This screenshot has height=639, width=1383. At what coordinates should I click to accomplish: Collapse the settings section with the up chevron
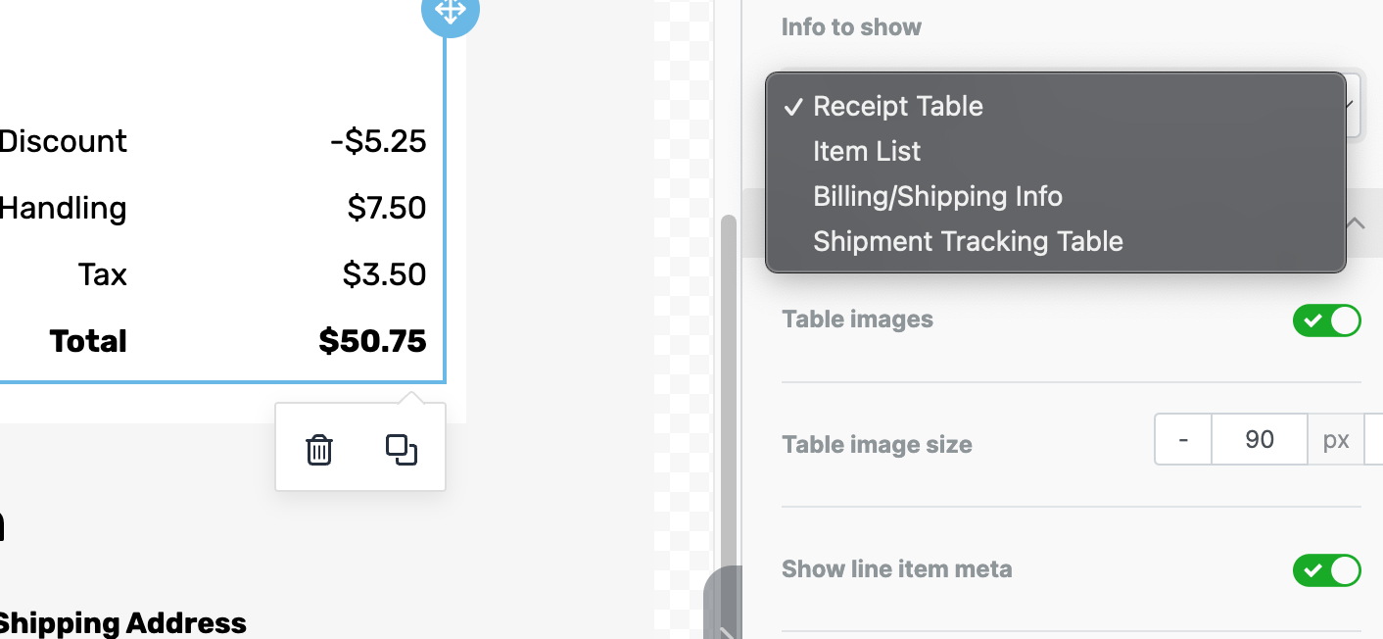[x=1355, y=222]
